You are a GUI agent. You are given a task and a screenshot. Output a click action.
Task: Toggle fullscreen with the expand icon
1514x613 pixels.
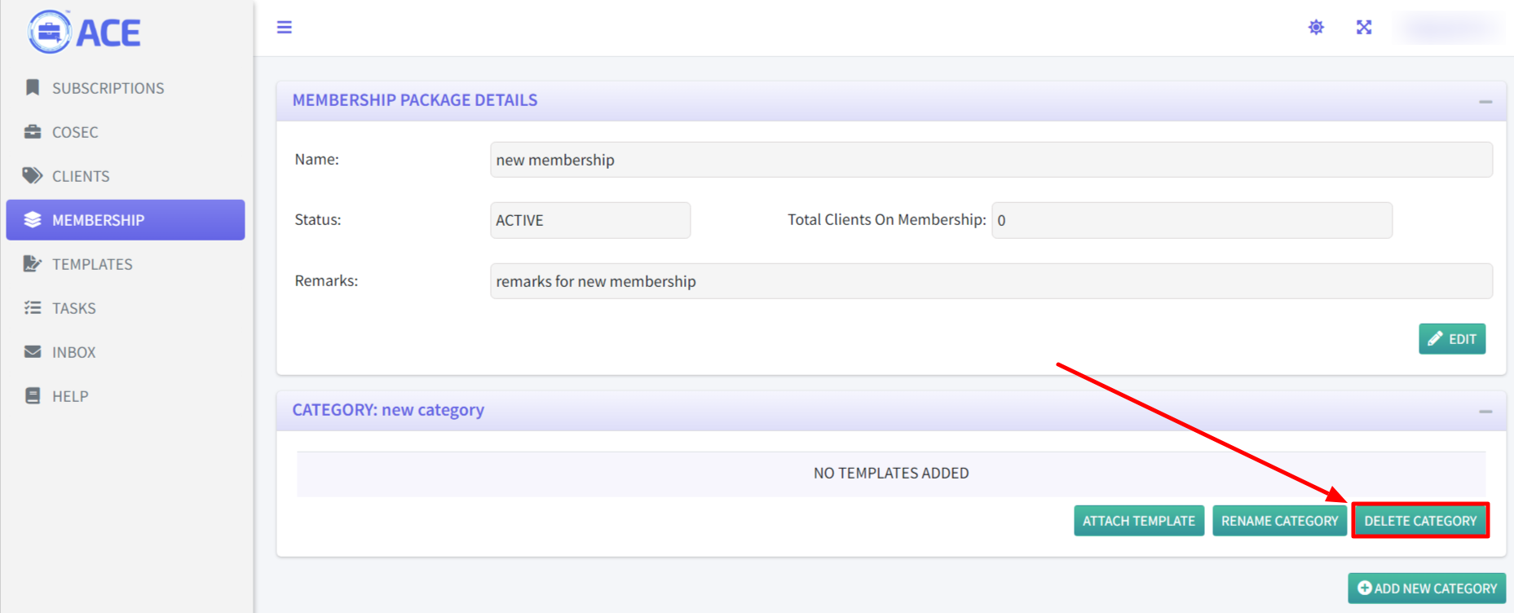(1364, 28)
